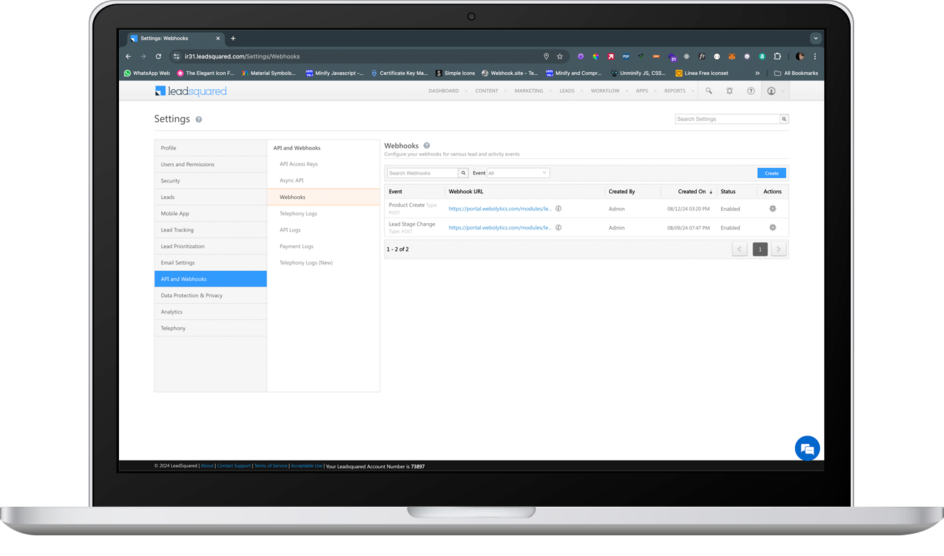Open actions gear for Product Create webhook

click(x=772, y=208)
